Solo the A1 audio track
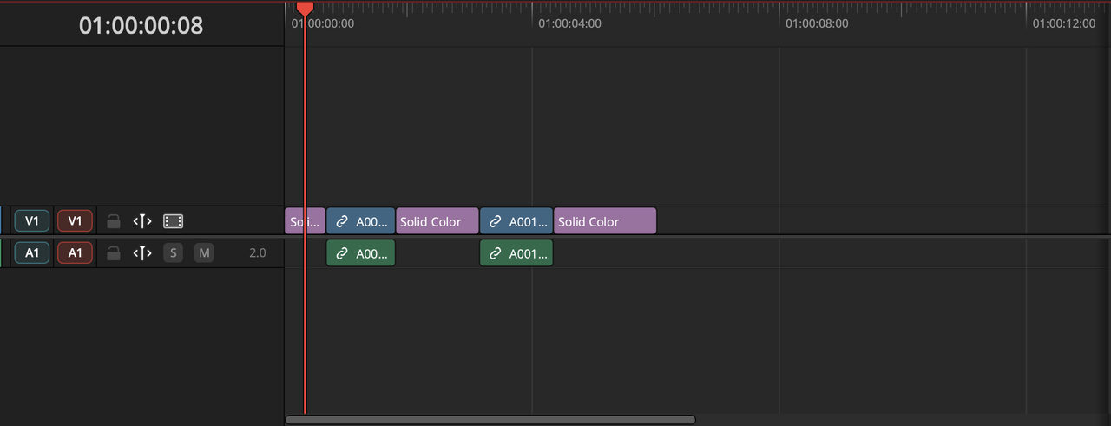 click(x=173, y=253)
